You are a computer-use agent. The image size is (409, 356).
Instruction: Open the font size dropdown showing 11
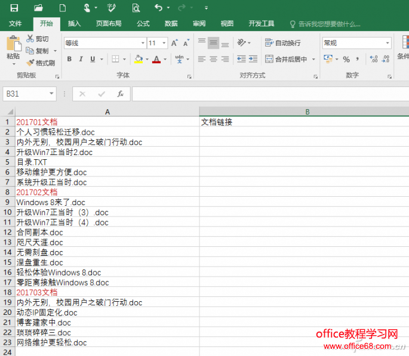click(x=164, y=43)
